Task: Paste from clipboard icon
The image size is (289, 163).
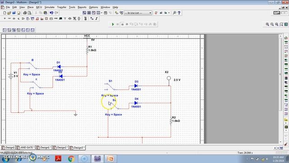Action: [45, 13]
